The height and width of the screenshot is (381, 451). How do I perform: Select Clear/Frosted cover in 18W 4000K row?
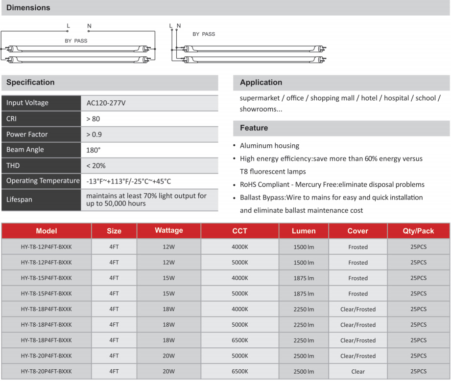pos(358,310)
